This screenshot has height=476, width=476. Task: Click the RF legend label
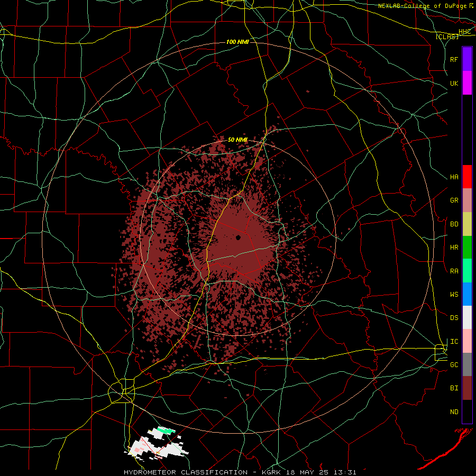pos(454,59)
